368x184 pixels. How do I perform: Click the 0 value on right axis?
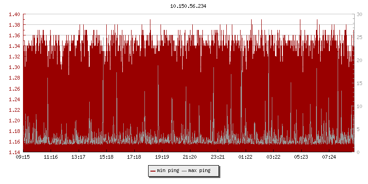(358, 152)
